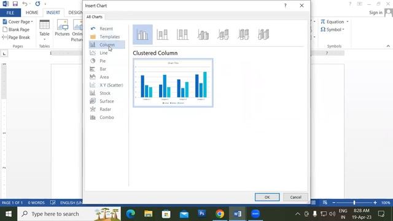Open the FILE tab in Word
The width and height of the screenshot is (393, 221).
(10, 12)
